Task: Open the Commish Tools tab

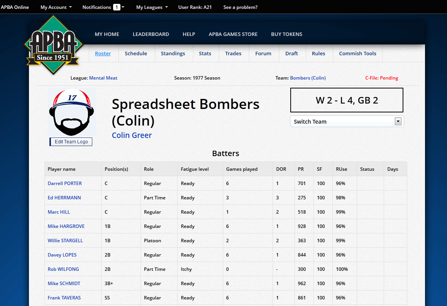Action: click(357, 54)
